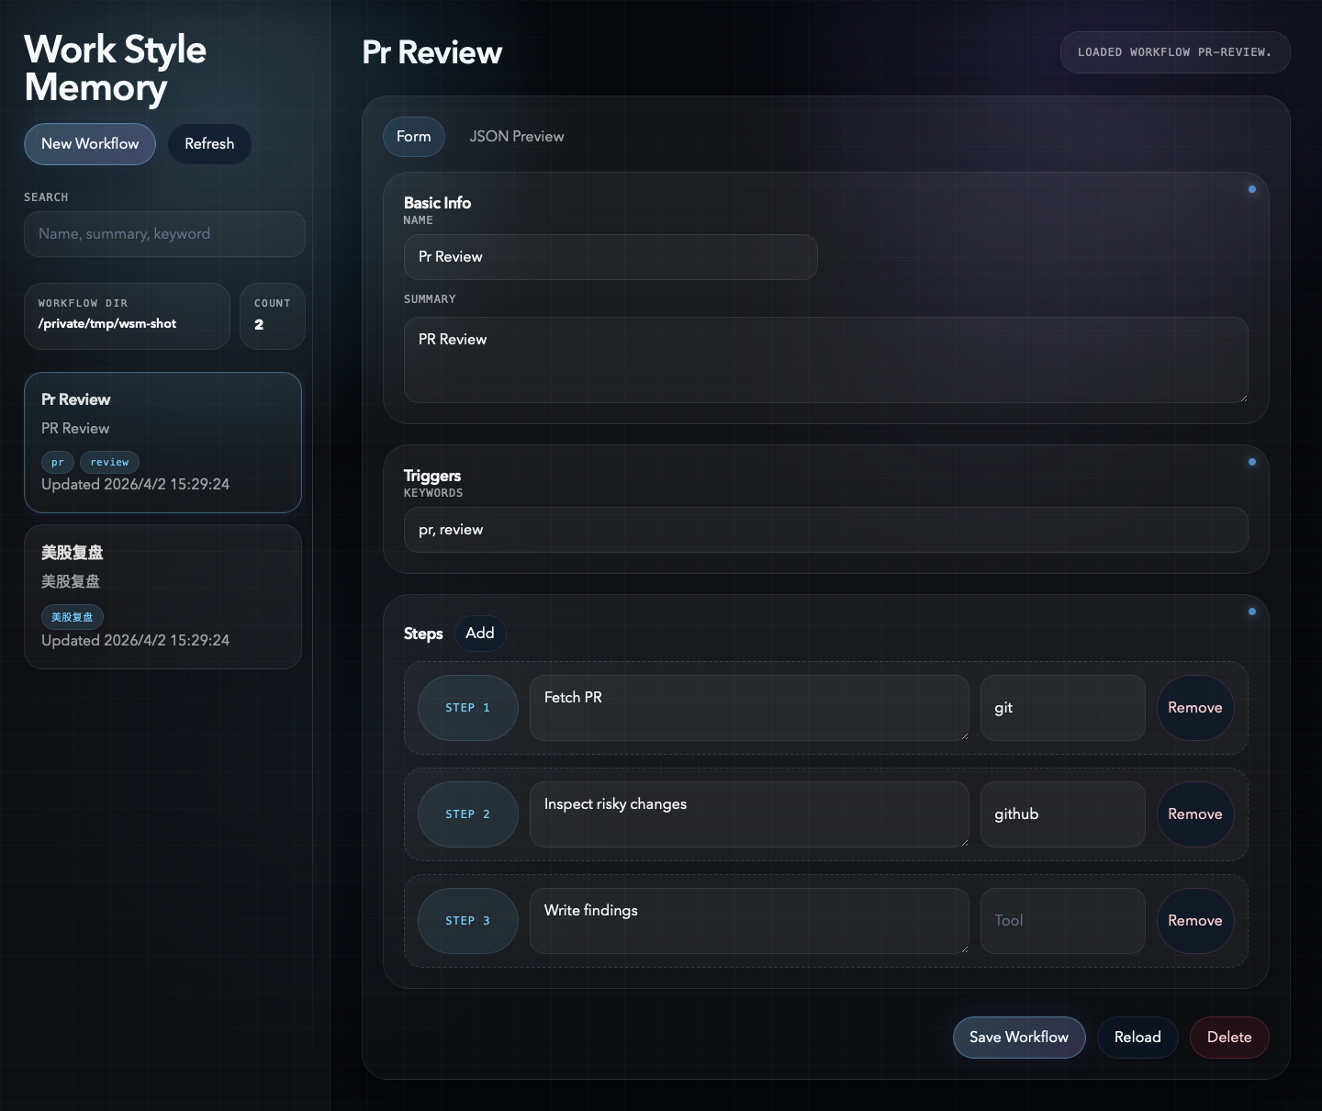Save the workflow
The image size is (1322, 1111).
click(1019, 1038)
